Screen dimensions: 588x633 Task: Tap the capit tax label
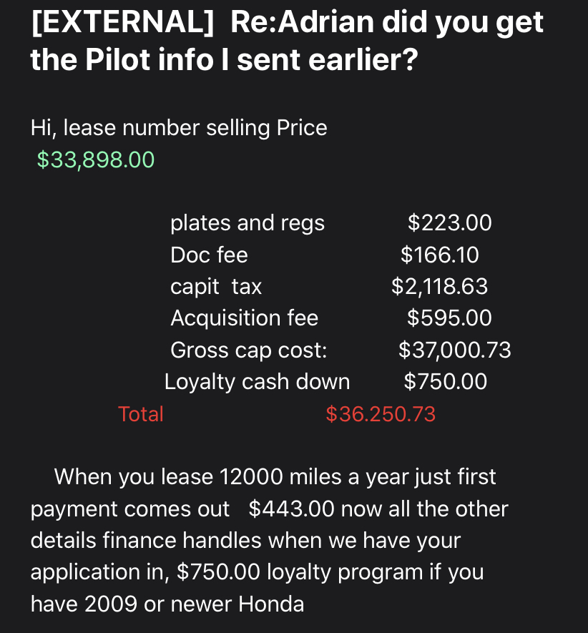click(216, 287)
